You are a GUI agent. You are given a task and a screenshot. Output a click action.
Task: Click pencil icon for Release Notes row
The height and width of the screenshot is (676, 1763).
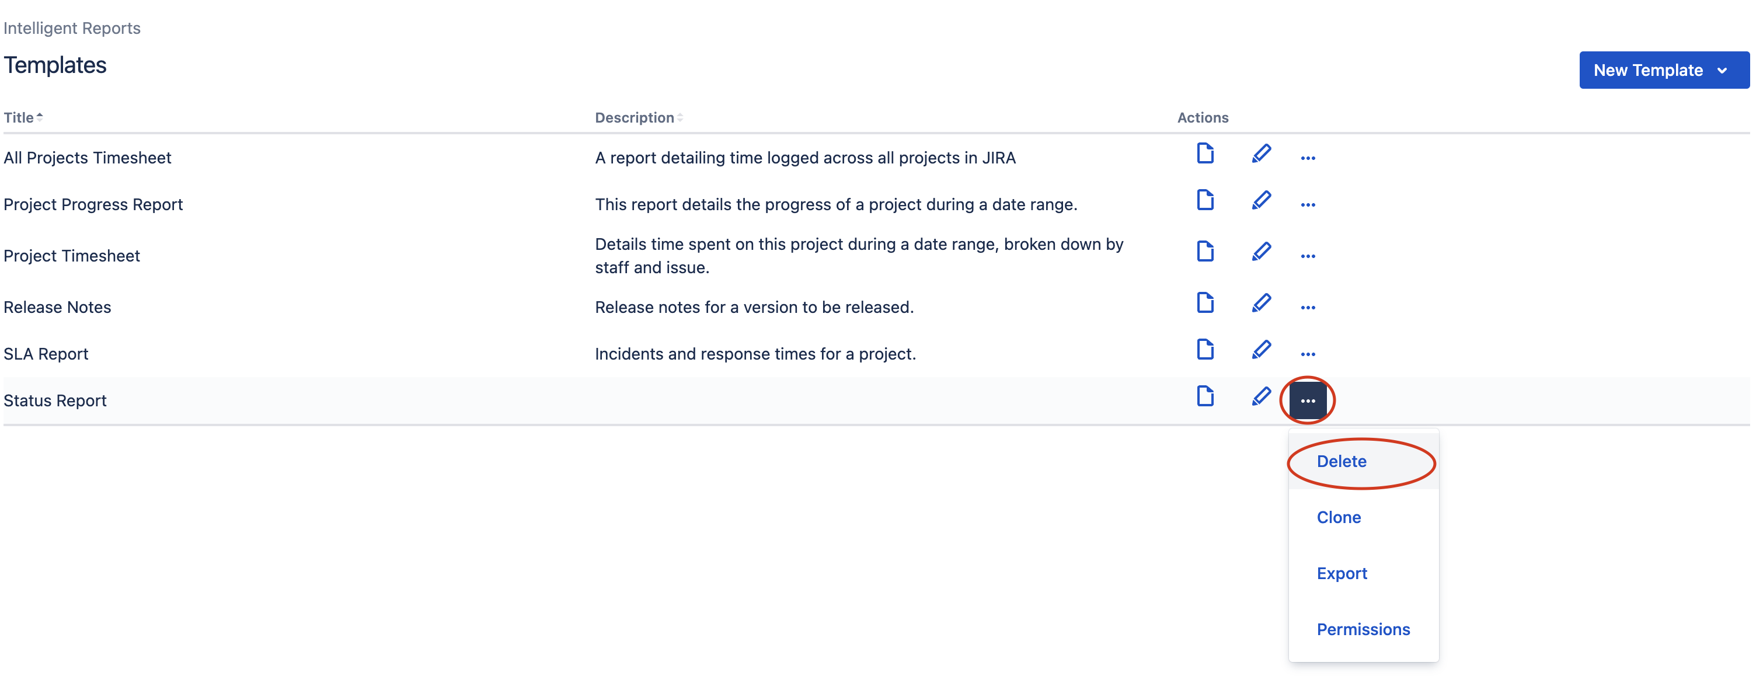point(1260,303)
